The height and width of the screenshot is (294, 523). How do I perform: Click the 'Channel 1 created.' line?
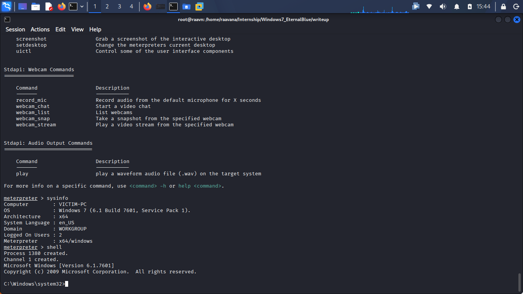[31, 260]
